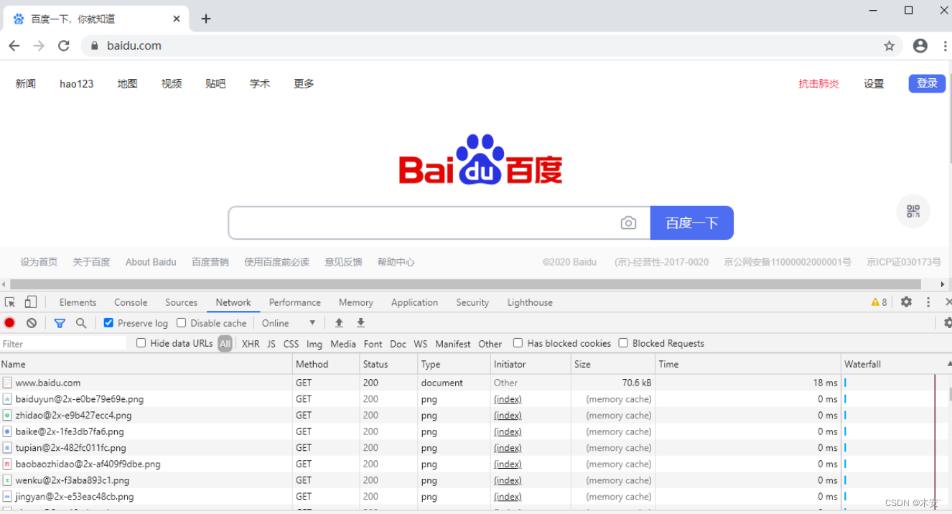Enable Disable cache checkbox
This screenshot has height=514, width=952.
(181, 323)
